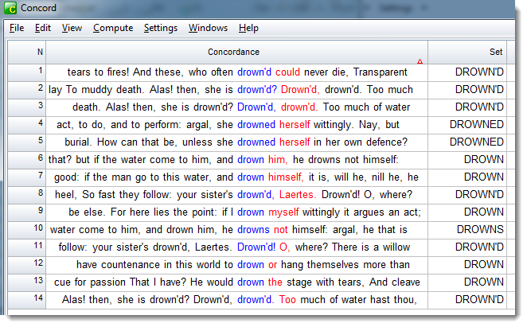Click the Set column header
The height and width of the screenshot is (327, 527).
(495, 52)
